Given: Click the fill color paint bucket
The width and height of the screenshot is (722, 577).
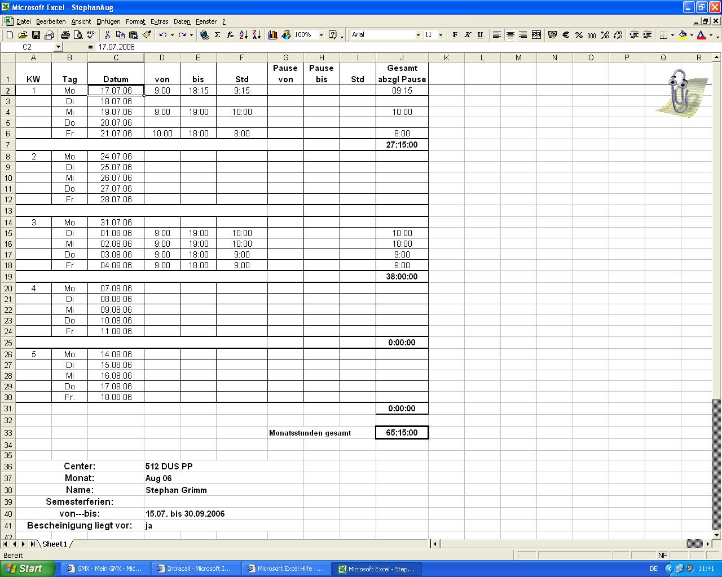Looking at the screenshot, I should point(683,35).
